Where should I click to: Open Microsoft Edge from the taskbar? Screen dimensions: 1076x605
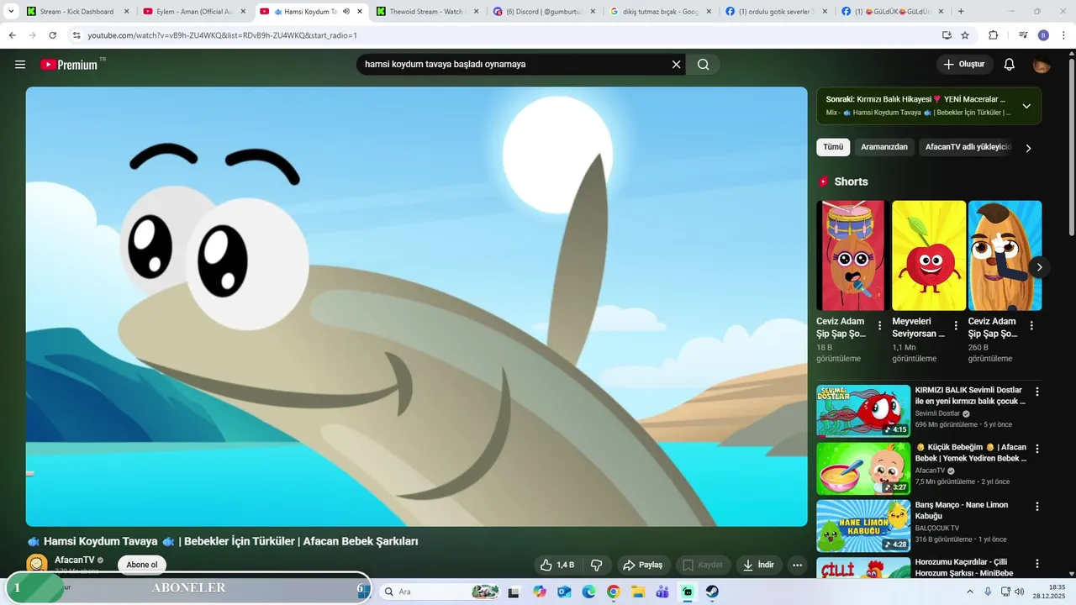pyautogui.click(x=588, y=592)
